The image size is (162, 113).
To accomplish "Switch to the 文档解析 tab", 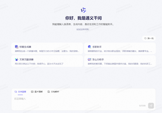I will [x=53, y=92].
